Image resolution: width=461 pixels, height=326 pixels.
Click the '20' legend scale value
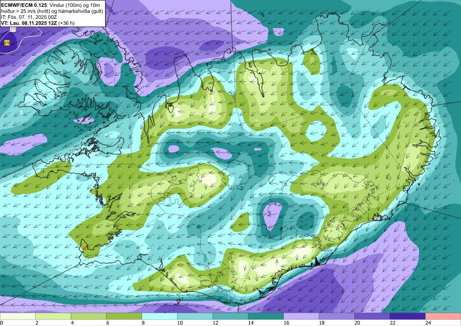(357, 323)
